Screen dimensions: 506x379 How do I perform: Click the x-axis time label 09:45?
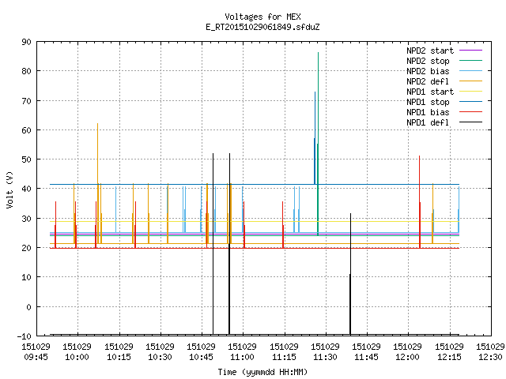coord(36,357)
